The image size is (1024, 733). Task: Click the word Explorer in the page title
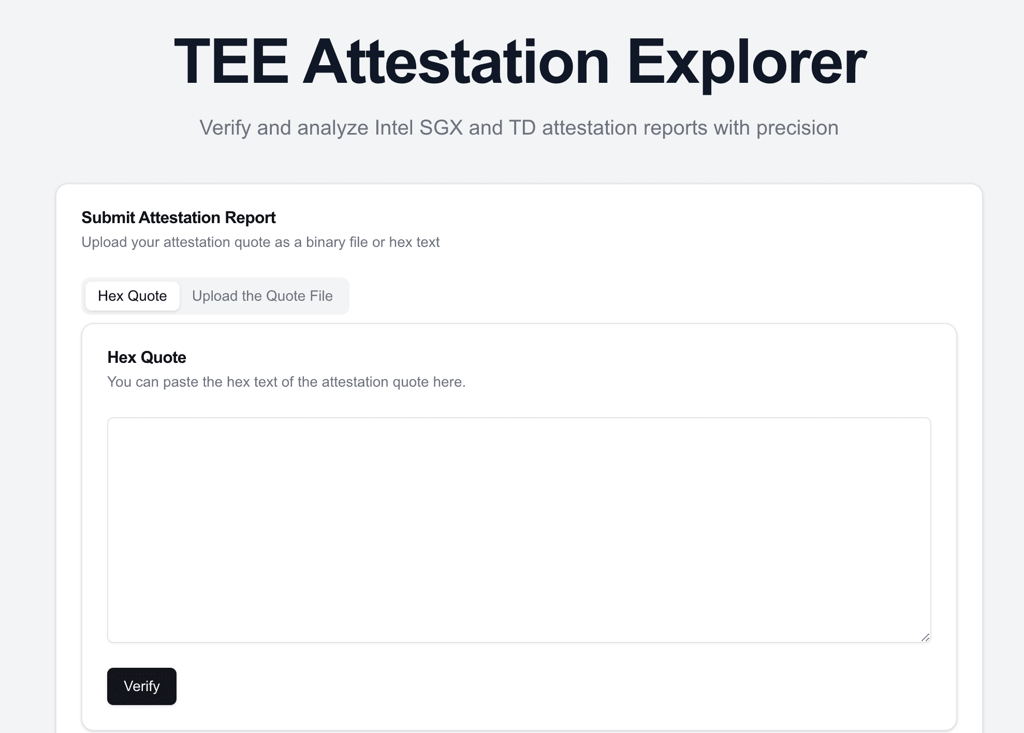(x=746, y=62)
